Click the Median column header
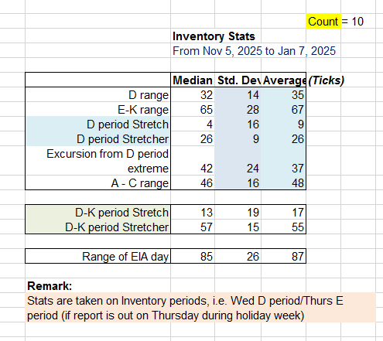Screen dimensions: 383x341 point(193,80)
